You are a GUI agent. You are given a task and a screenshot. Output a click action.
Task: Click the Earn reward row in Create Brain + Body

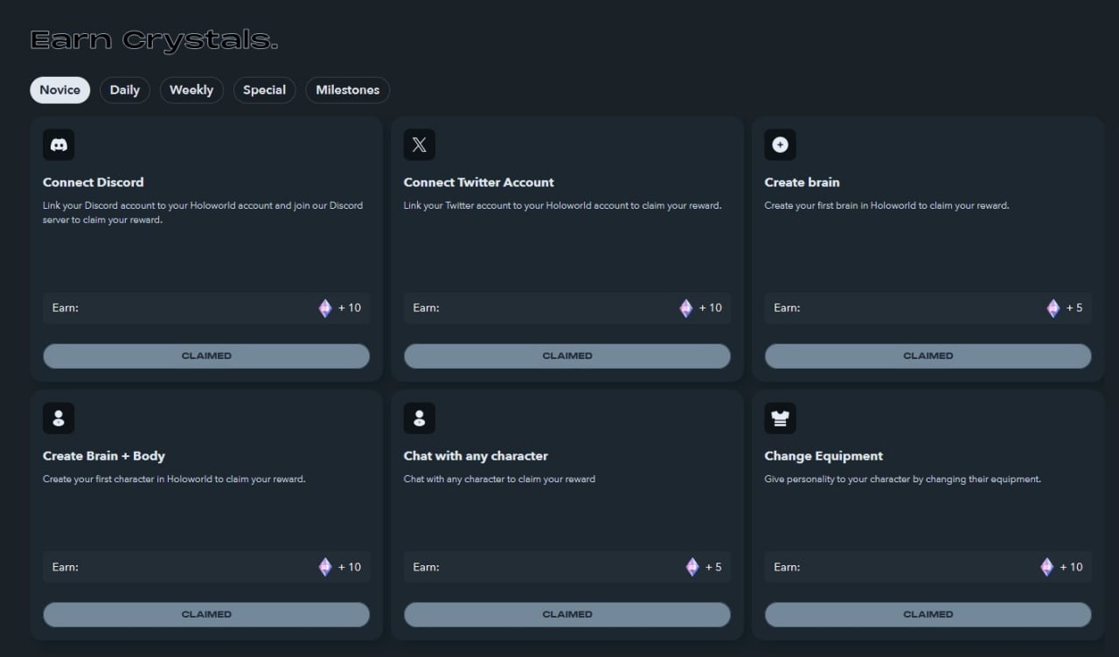coord(206,567)
